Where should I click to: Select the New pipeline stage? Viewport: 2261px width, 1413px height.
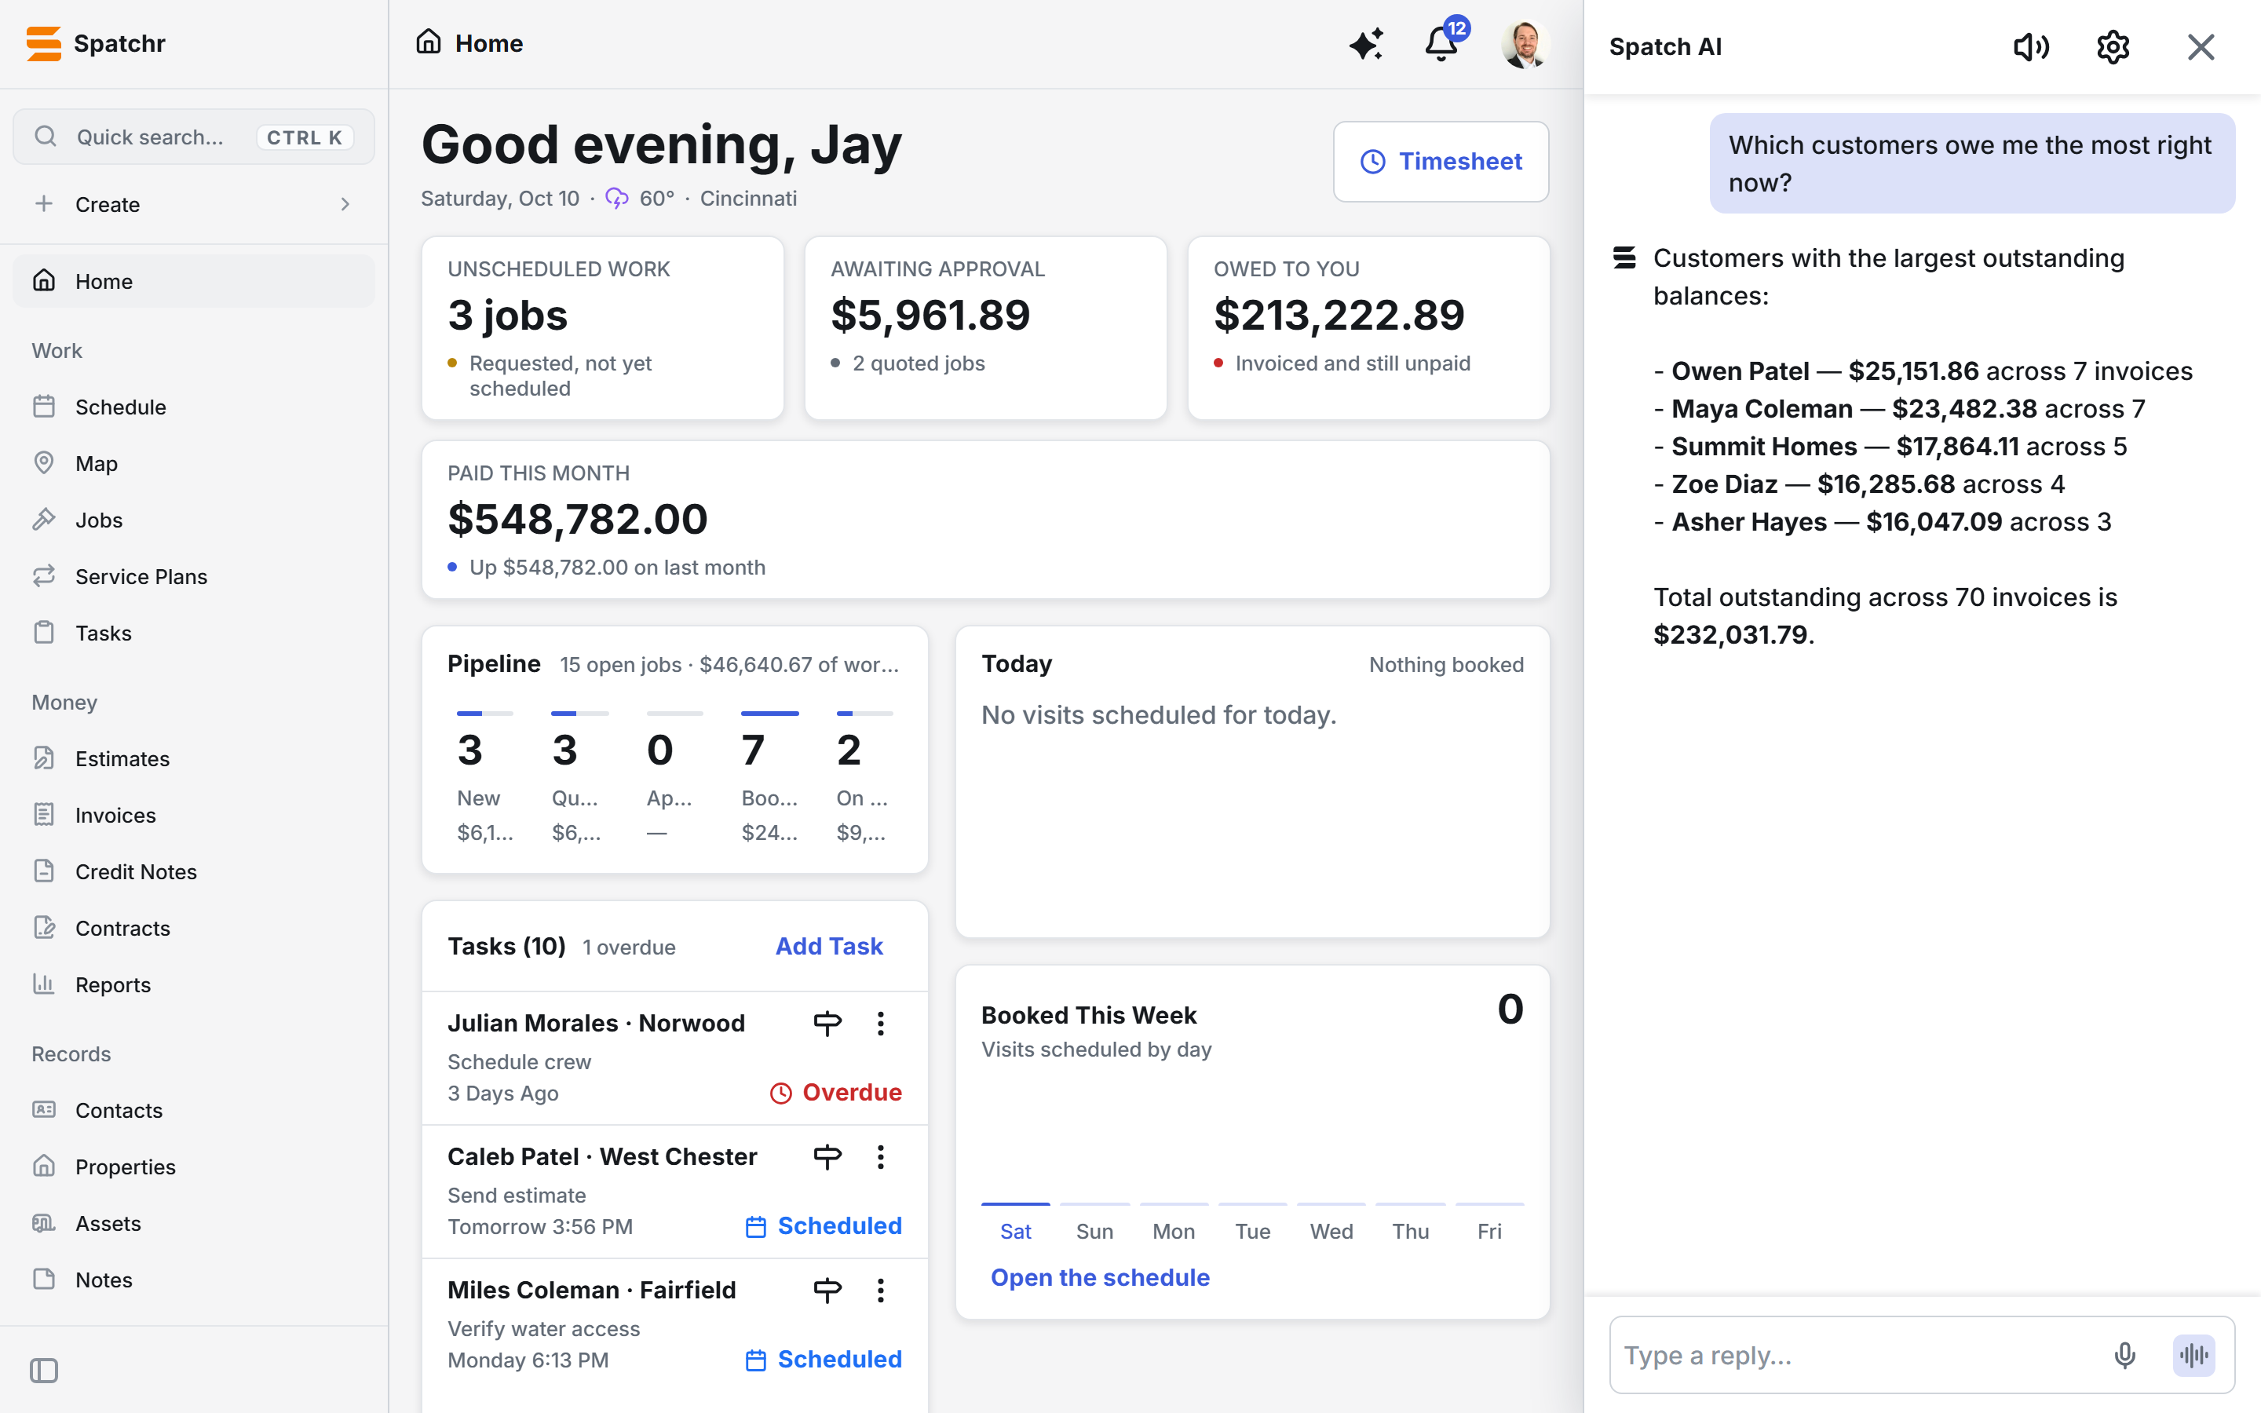tap(485, 777)
